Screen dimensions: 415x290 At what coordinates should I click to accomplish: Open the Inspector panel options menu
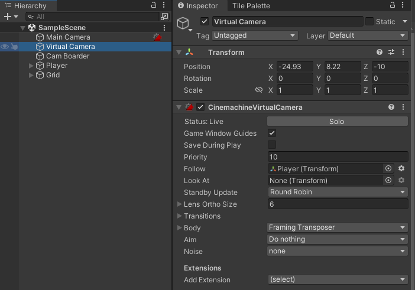click(403, 5)
